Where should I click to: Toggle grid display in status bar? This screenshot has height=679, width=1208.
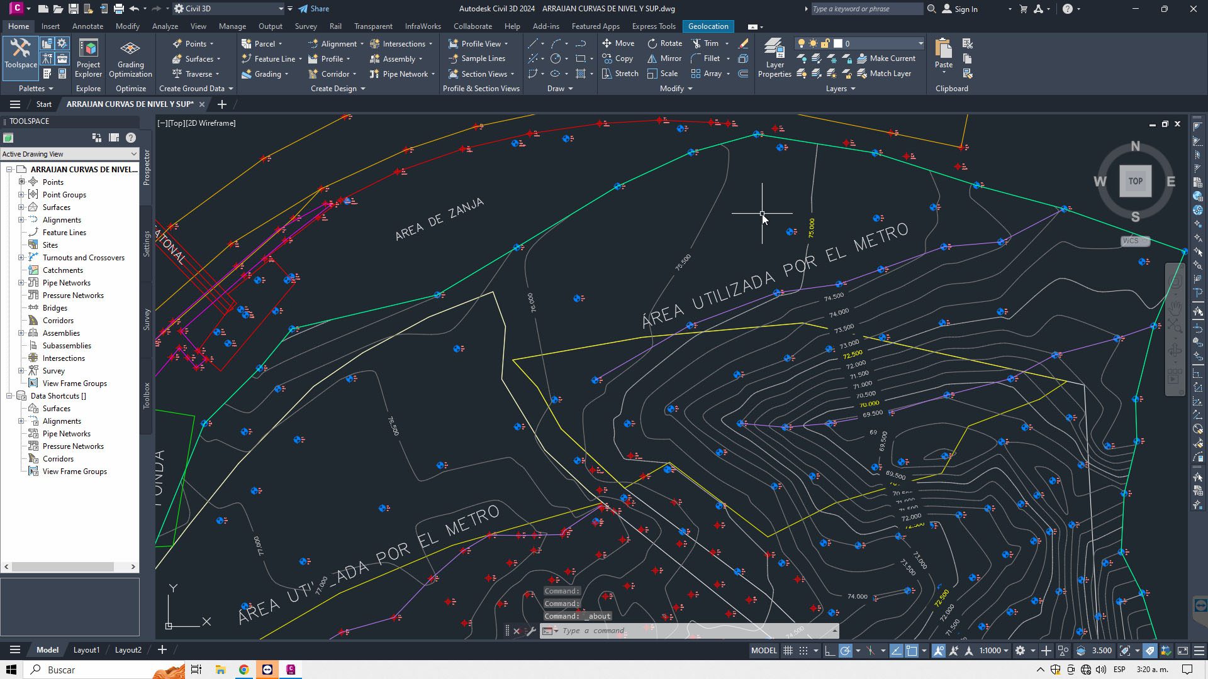(x=788, y=651)
